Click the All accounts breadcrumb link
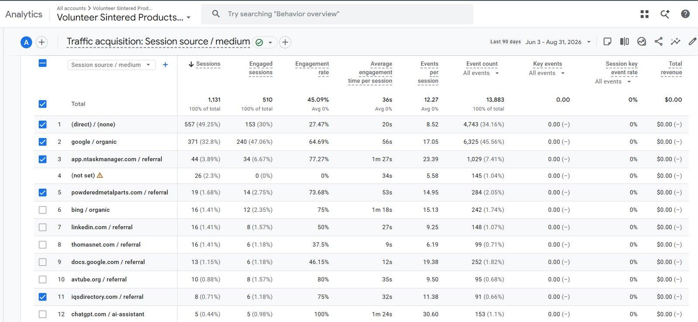This screenshot has height=322, width=698. tap(71, 8)
